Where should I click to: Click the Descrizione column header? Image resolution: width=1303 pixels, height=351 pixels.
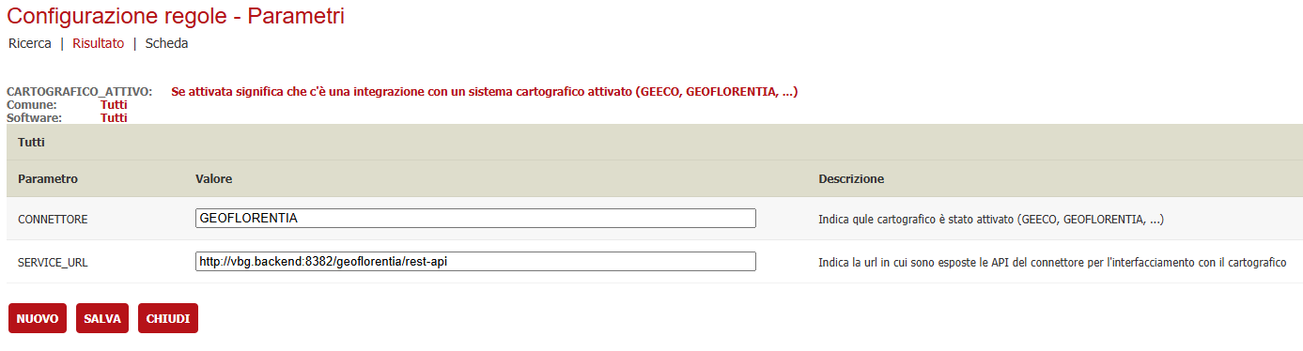tap(851, 178)
